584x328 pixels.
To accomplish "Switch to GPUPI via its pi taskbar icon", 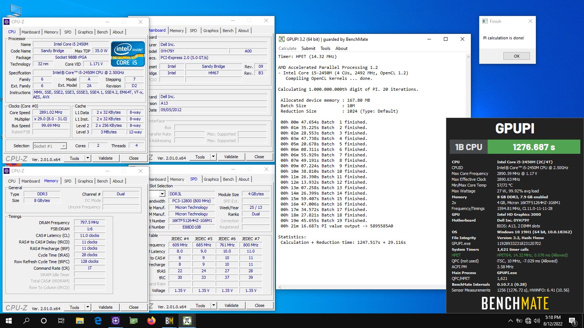I will click(x=187, y=321).
